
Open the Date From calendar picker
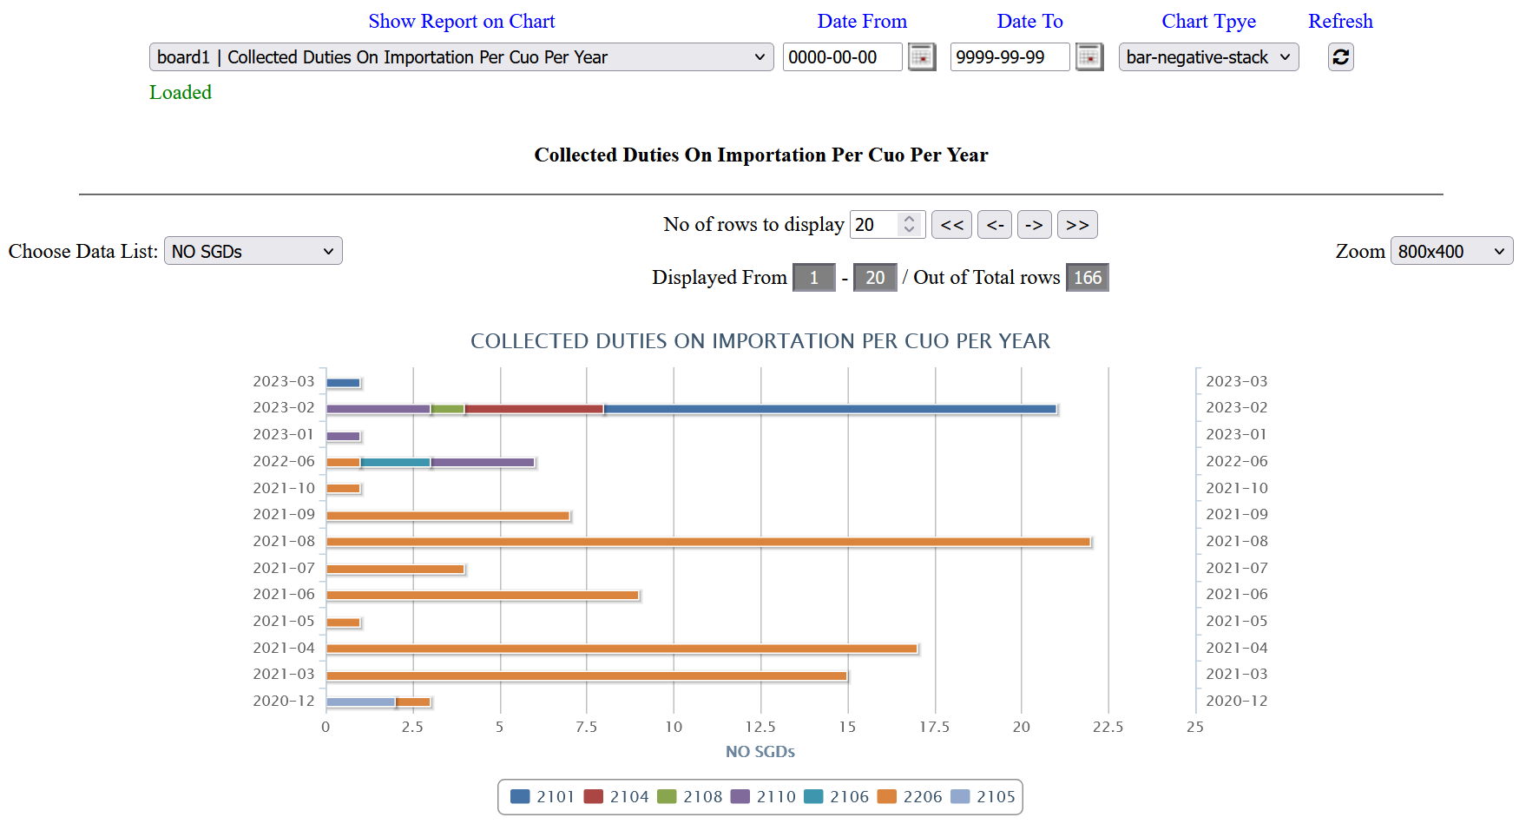pos(921,57)
